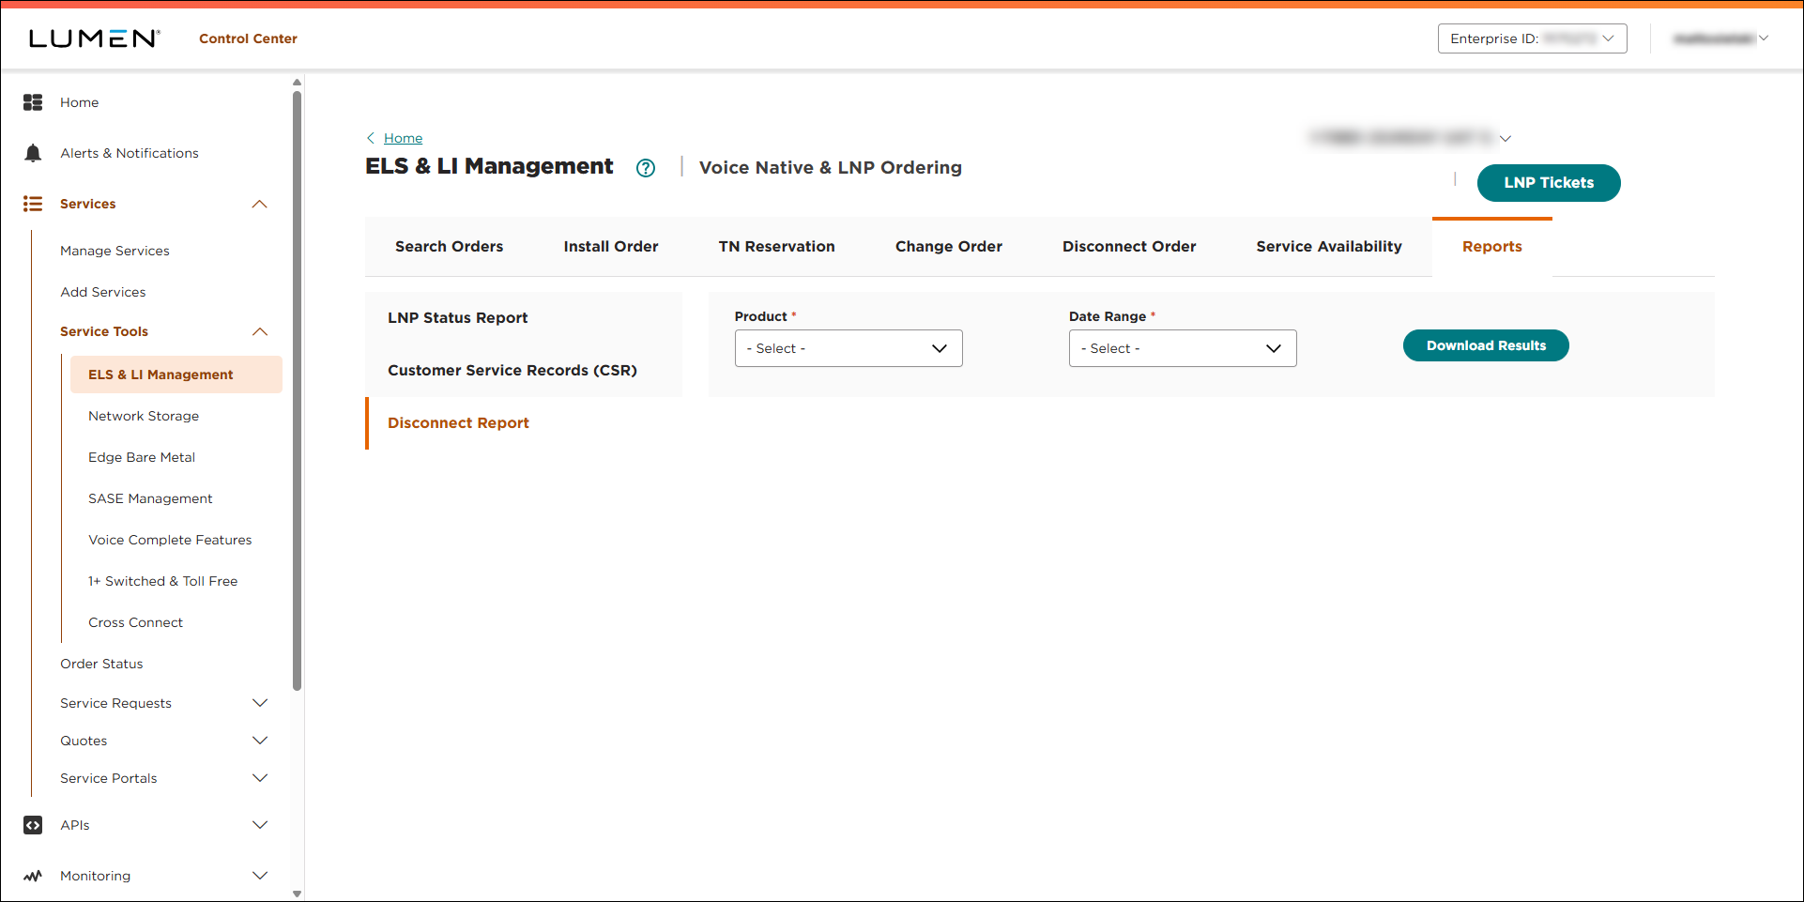Open the Date Range select dropdown
The image size is (1804, 902).
click(1182, 347)
